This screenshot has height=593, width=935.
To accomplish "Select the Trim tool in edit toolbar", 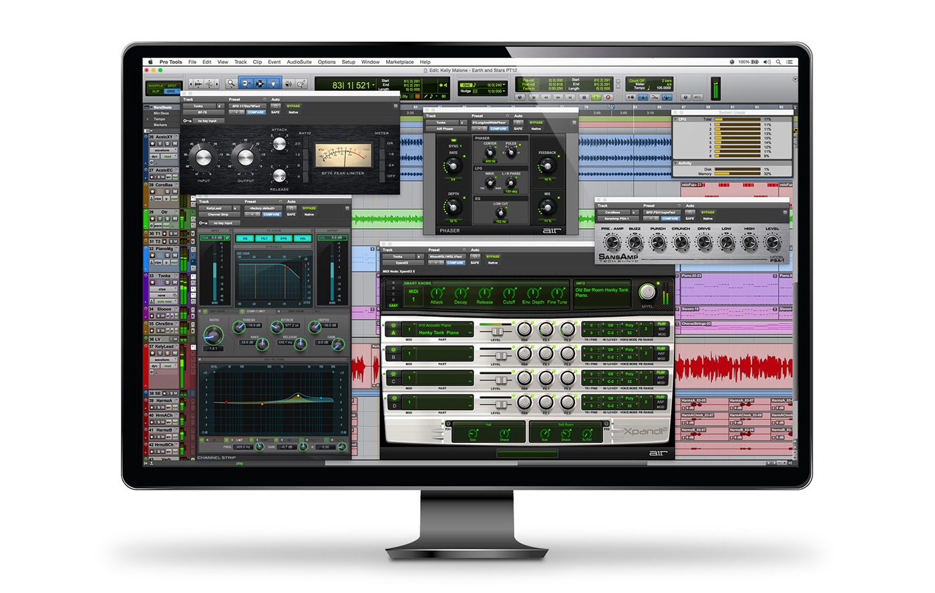I will [246, 83].
